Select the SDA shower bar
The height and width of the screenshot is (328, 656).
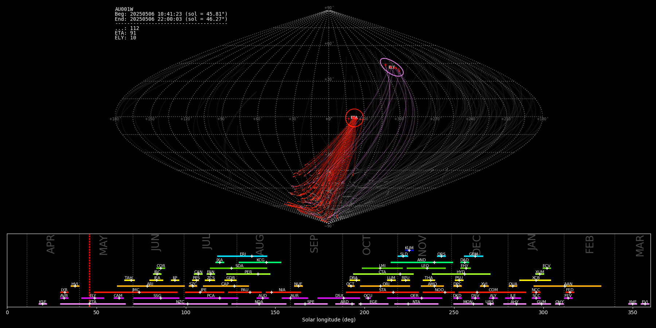[238, 268]
